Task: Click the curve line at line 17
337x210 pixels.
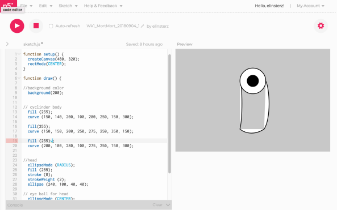Action: 81,131
